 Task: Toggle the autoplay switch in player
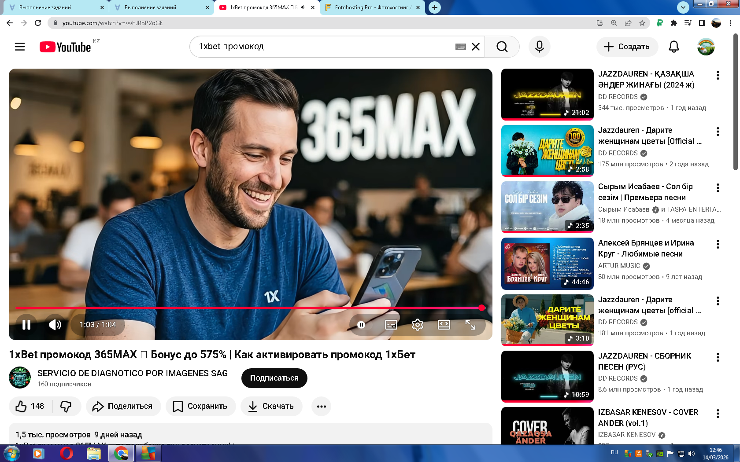click(x=361, y=325)
